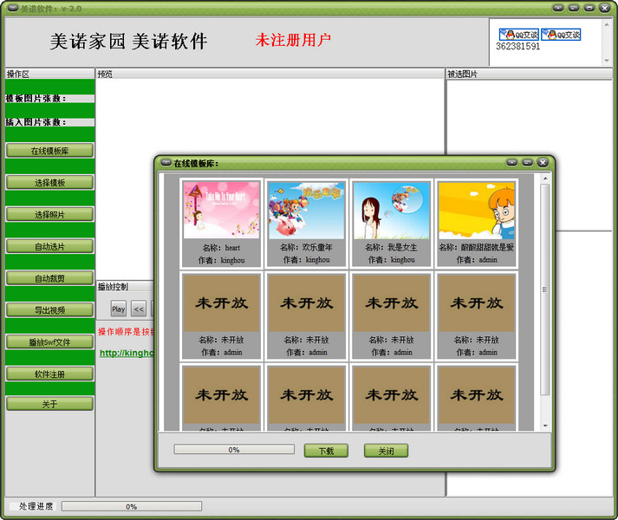Click the 下载 download button in dialog
Screen dimensions: 618x520
tap(326, 451)
